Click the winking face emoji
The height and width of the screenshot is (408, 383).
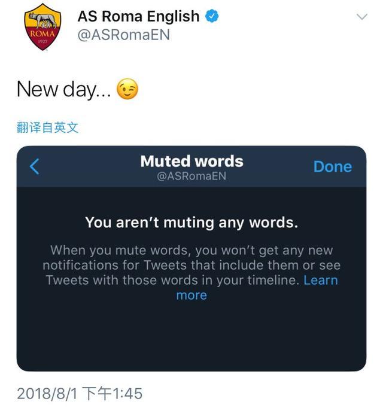coord(127,89)
